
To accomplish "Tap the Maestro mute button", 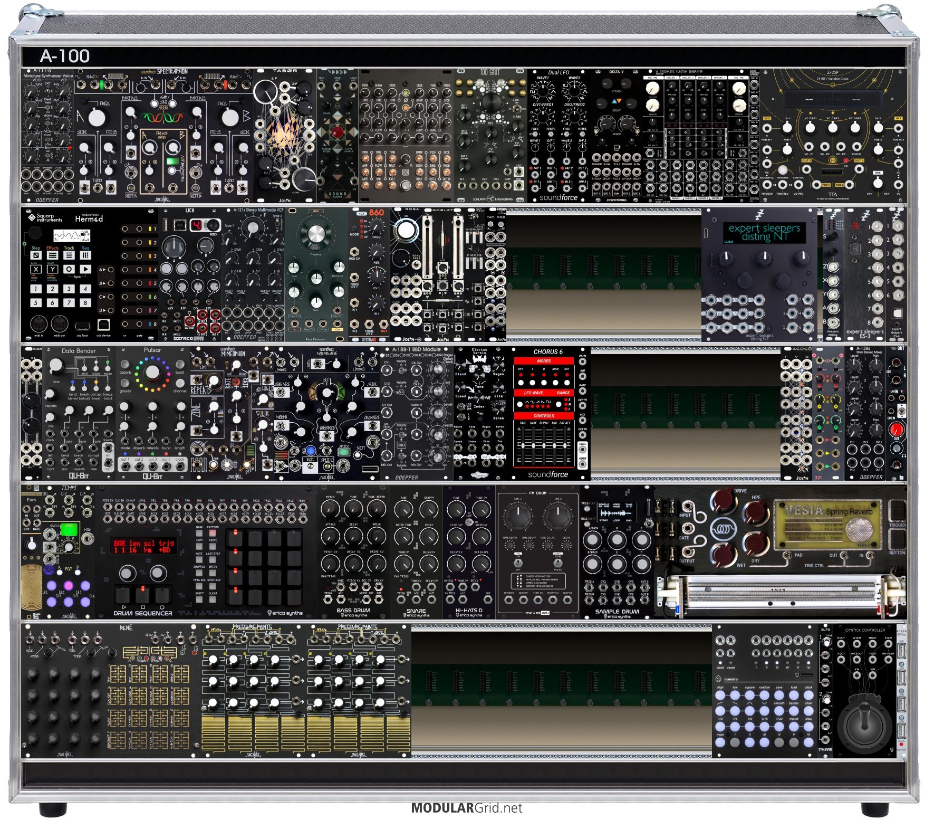I will click(x=720, y=742).
